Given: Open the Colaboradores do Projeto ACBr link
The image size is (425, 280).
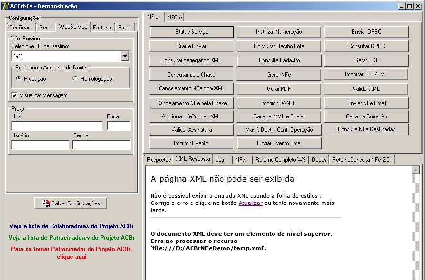Looking at the screenshot, I should [x=71, y=226].
